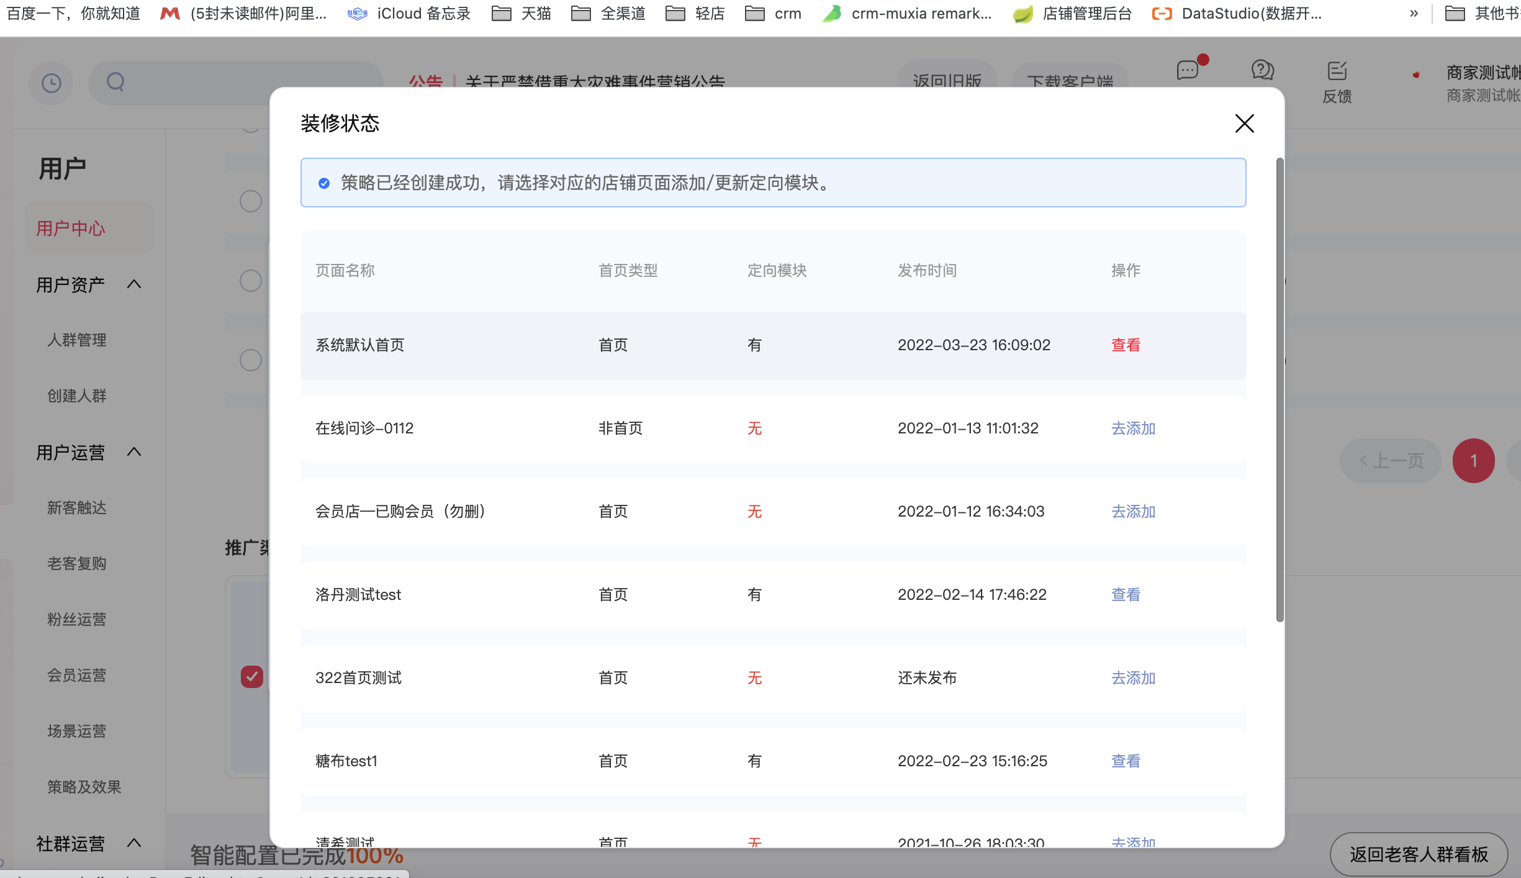Click 查看 for 洛丹测试test row

(x=1126, y=595)
